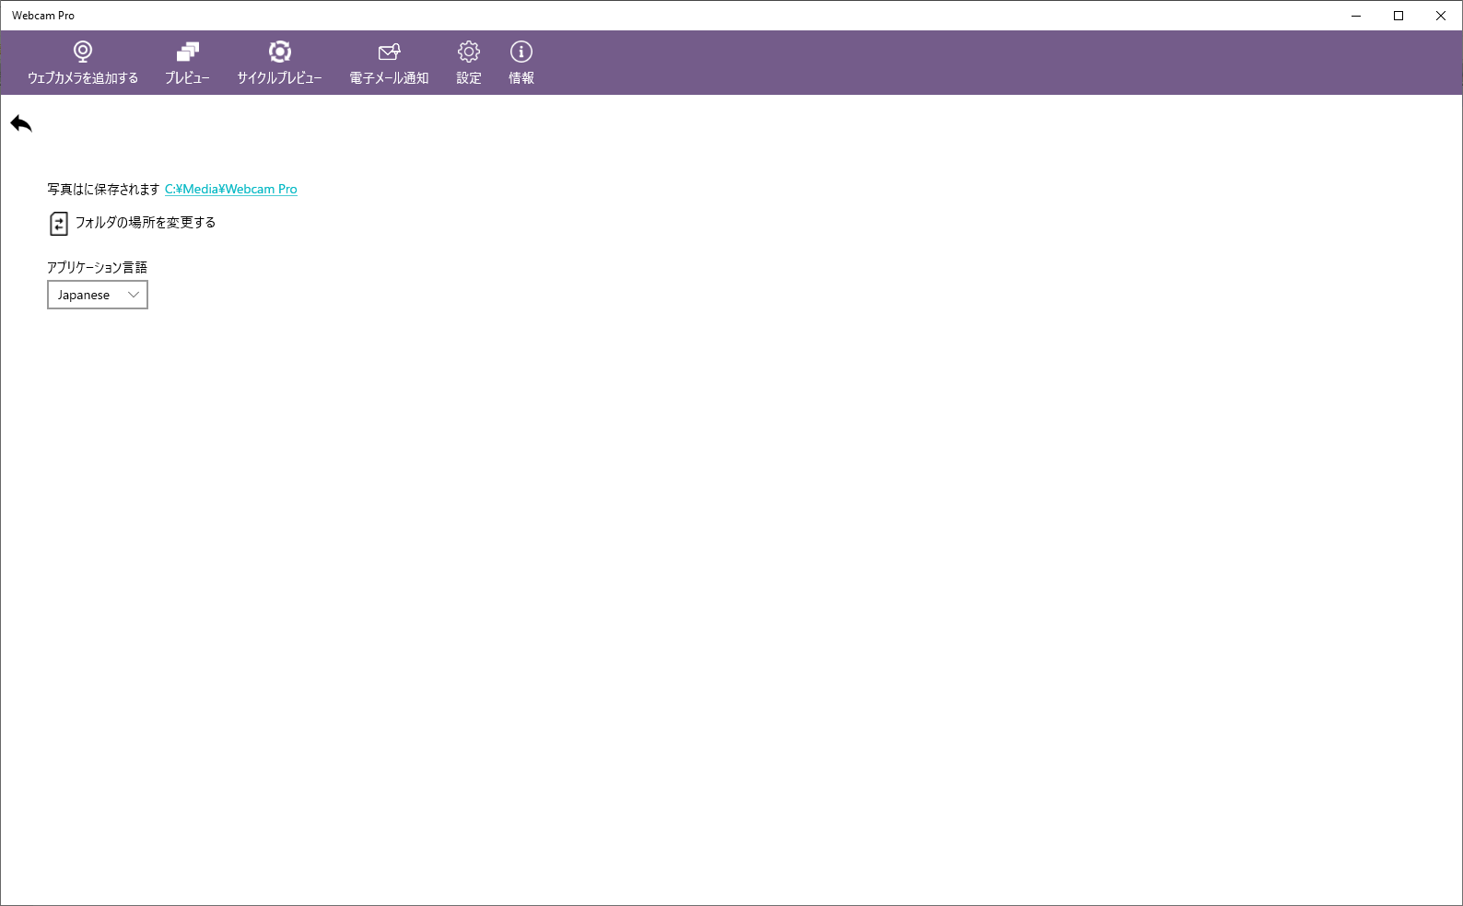Click the ウェブカメラを追加する webcam icon

pos(83,52)
